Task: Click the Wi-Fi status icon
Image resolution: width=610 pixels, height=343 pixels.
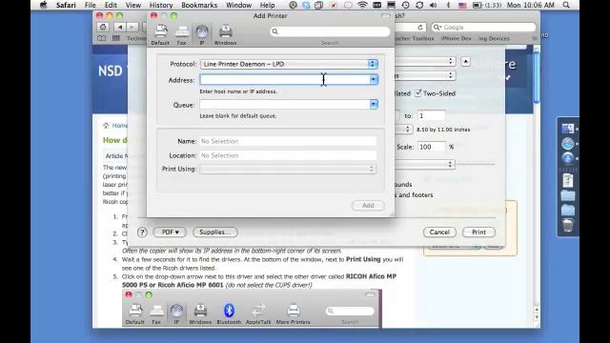Action: coord(362,5)
